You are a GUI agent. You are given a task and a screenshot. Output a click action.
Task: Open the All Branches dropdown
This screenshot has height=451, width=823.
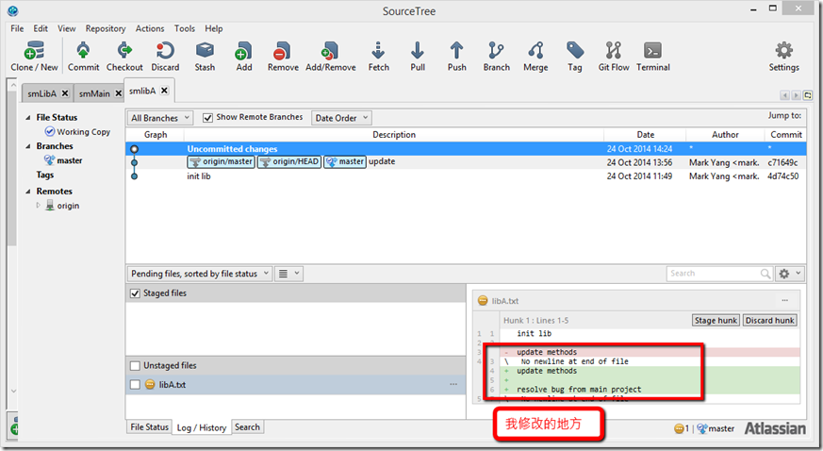coord(160,118)
